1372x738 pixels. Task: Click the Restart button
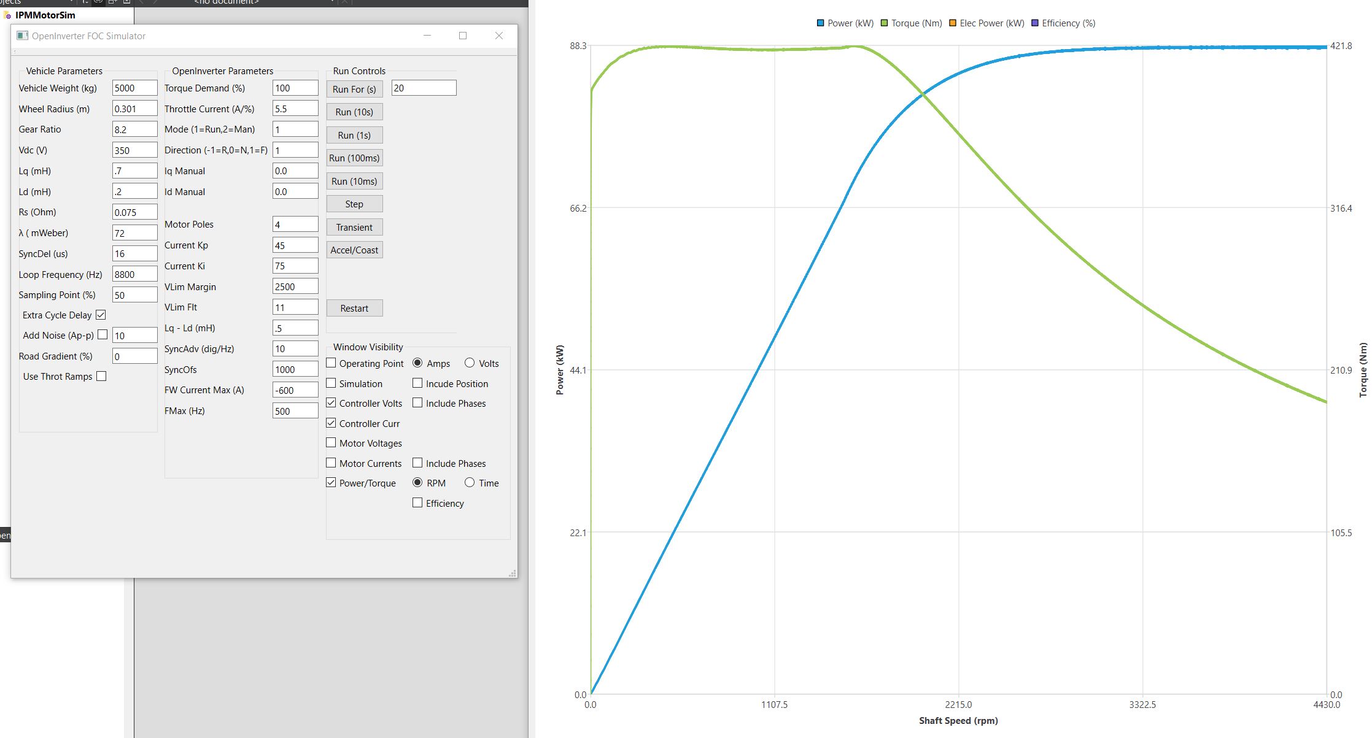(354, 308)
